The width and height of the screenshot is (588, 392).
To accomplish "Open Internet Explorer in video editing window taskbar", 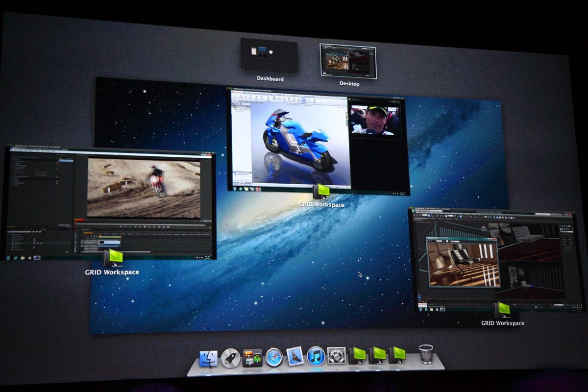I will [x=16, y=258].
